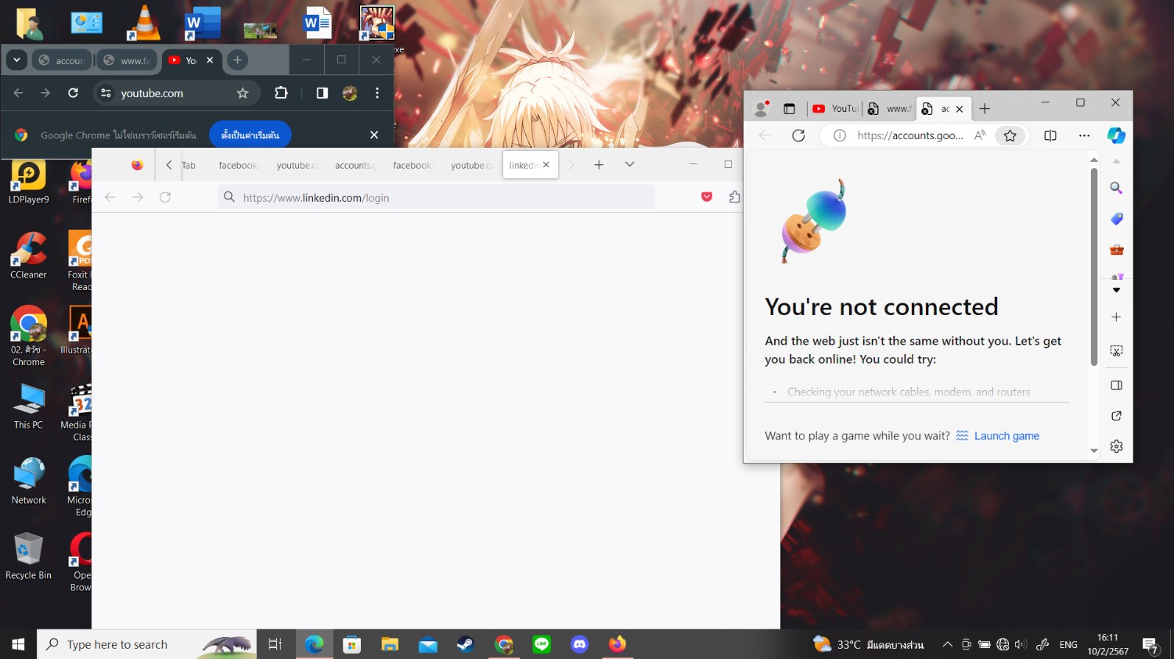The image size is (1174, 659).
Task: Switch to the accounts tab in Chrome
Action: (x=62, y=60)
